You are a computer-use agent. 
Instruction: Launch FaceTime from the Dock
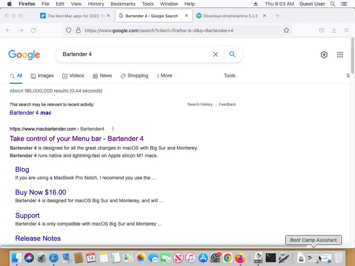click(165, 258)
